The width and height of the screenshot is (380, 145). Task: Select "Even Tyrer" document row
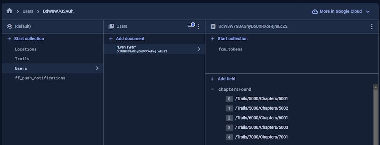(154, 49)
